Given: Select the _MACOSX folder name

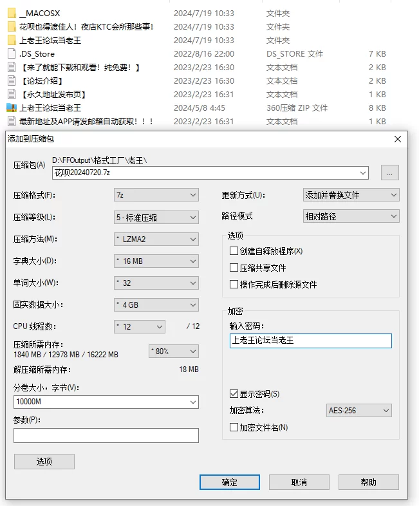Looking at the screenshot, I should point(39,14).
